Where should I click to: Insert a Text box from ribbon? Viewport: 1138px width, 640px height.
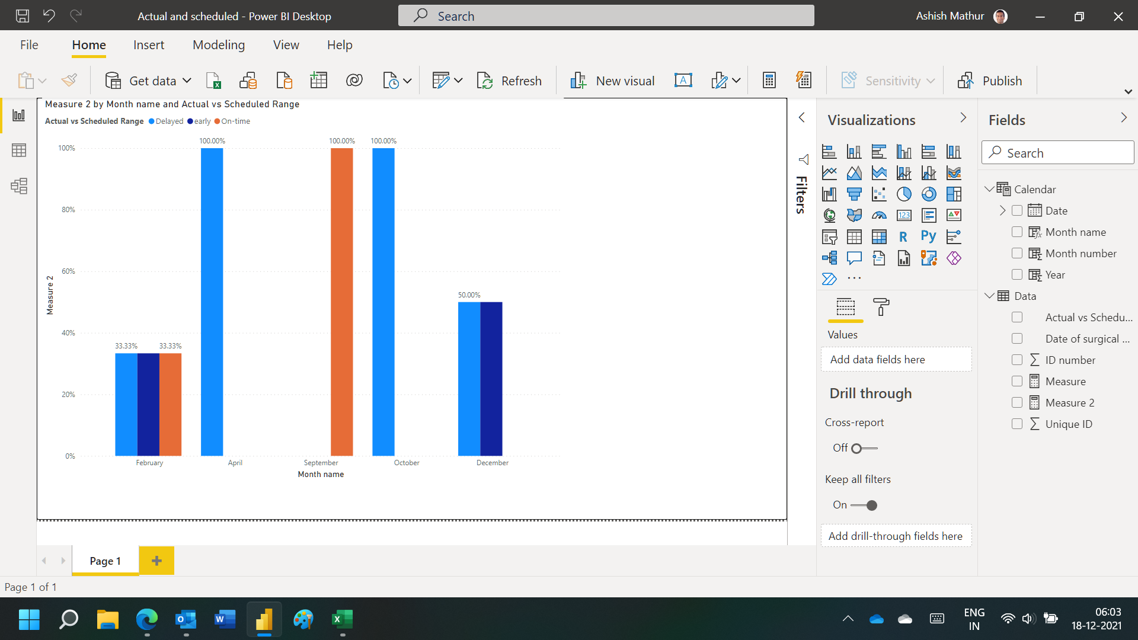point(683,81)
